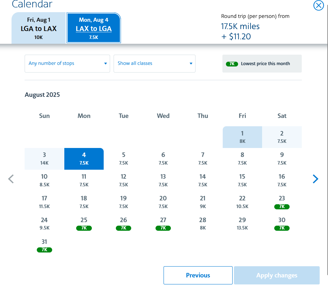The height and width of the screenshot is (287, 328).
Task: Click the right arrow to view next month
Action: [316, 179]
